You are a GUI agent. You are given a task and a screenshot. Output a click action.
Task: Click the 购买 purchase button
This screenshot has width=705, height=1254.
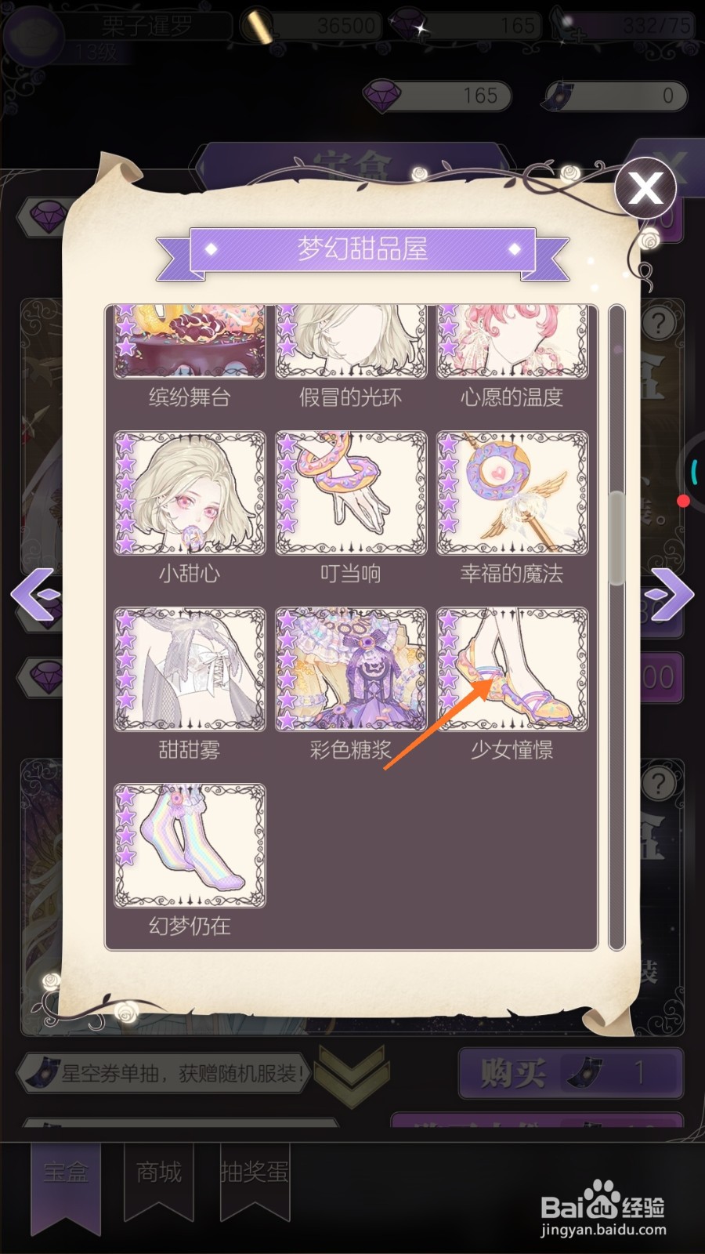pos(571,1073)
